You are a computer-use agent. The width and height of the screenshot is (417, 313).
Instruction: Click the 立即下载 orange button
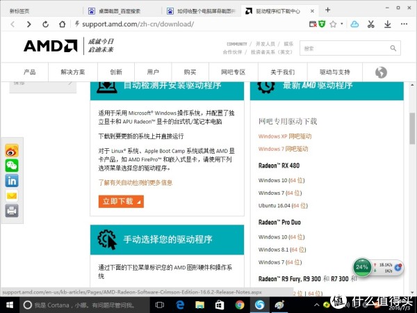point(121,202)
